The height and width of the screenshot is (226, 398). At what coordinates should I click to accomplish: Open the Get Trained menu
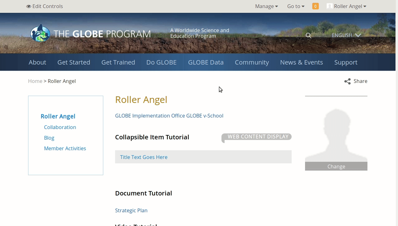[118, 62]
